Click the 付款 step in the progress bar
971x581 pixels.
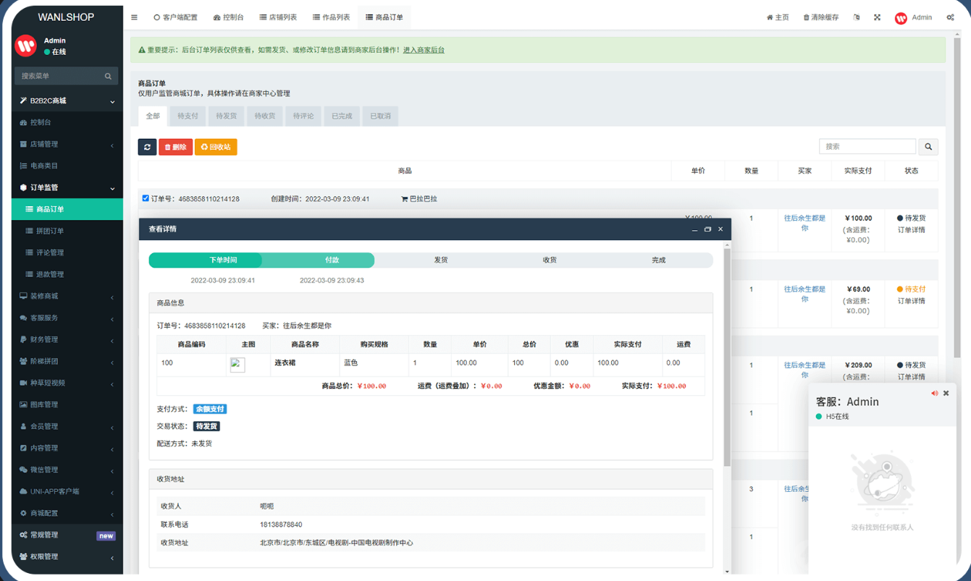coord(332,260)
